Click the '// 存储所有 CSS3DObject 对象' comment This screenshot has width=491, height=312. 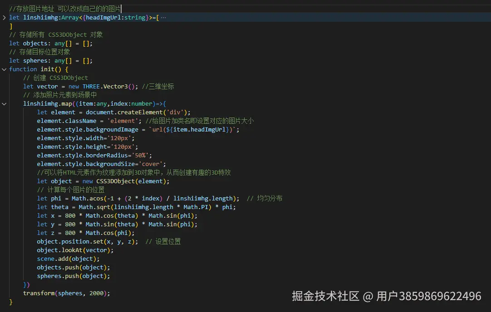pos(56,35)
